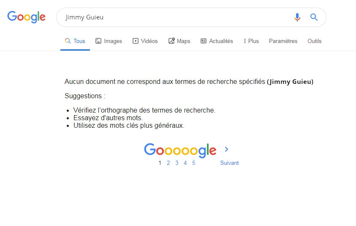Click the microphone voice search icon
356x226 pixels.
(x=297, y=17)
